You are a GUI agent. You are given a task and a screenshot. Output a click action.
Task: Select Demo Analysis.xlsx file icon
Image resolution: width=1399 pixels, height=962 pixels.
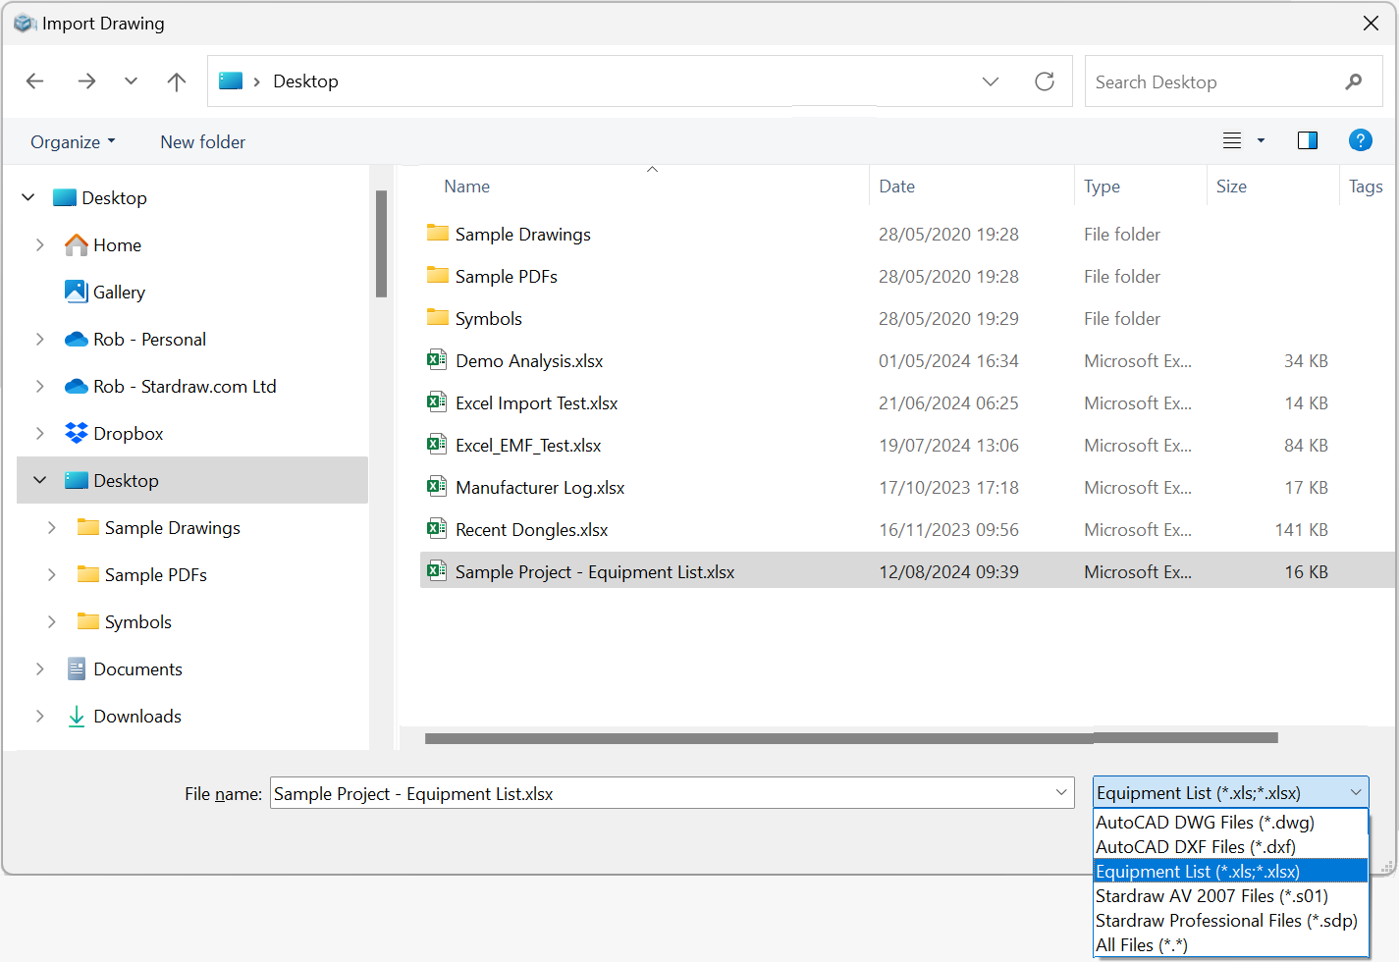pos(437,360)
